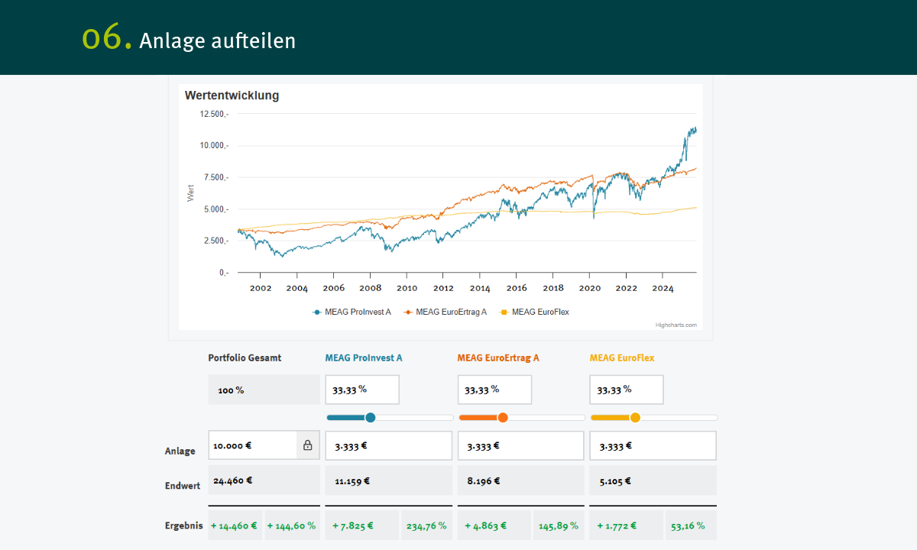Click the total Anlage 10.000 € field
The image size is (917, 550).
[x=252, y=445]
